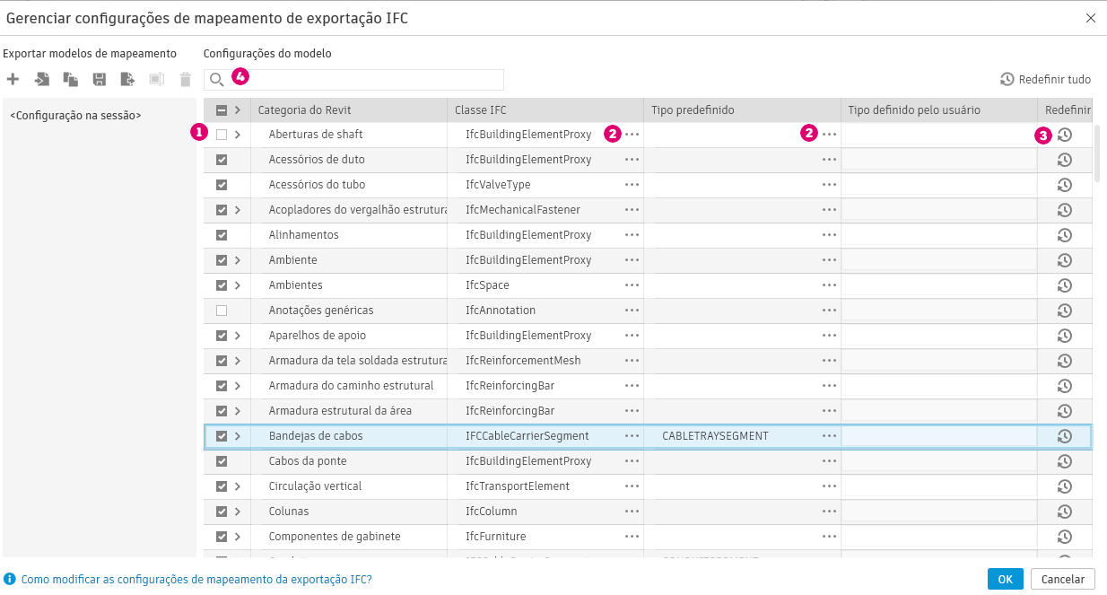
Task: Open IFC class picker for Ambientes
Action: [632, 285]
